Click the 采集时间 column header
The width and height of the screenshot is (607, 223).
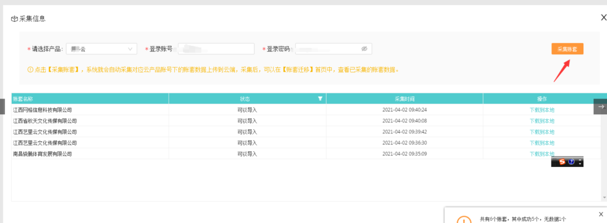tap(405, 99)
